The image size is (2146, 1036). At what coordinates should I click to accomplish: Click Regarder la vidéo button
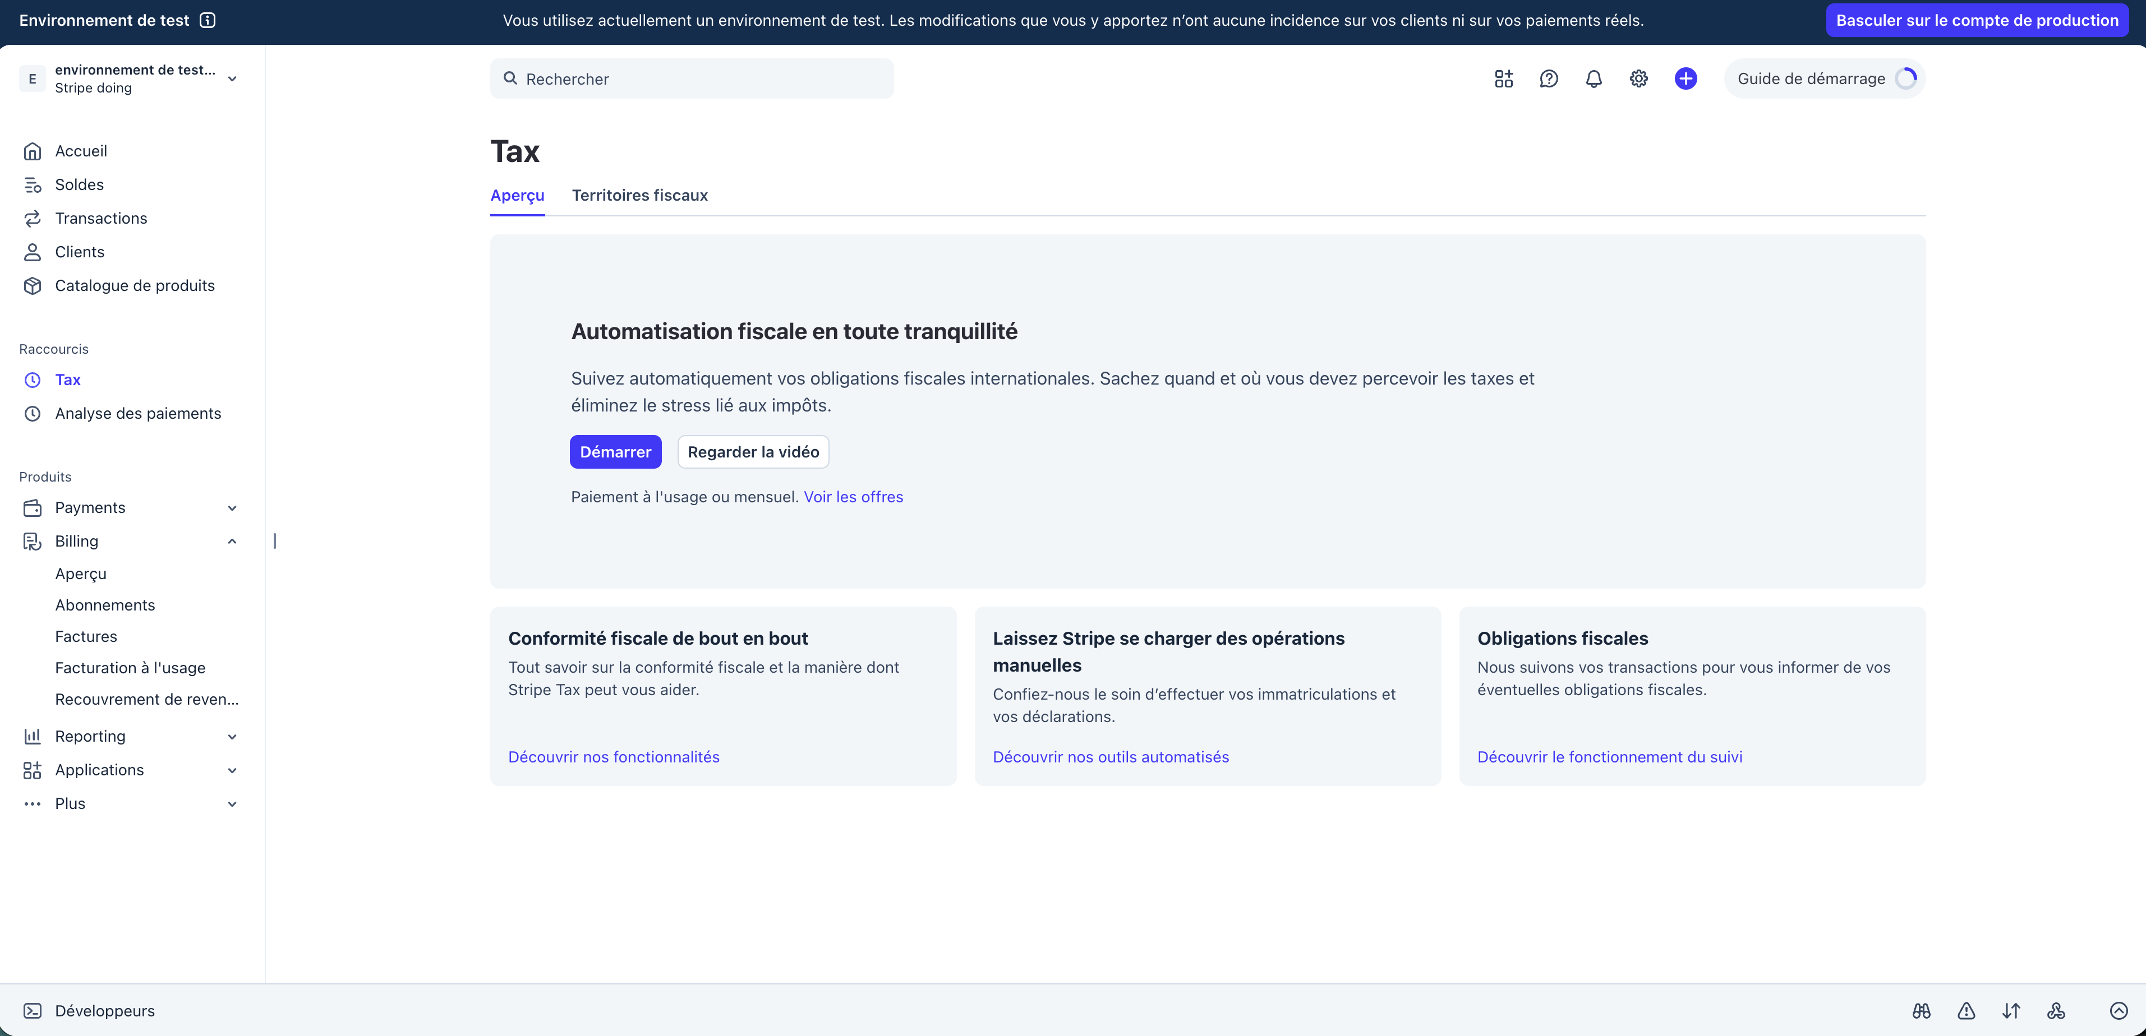pyautogui.click(x=753, y=451)
